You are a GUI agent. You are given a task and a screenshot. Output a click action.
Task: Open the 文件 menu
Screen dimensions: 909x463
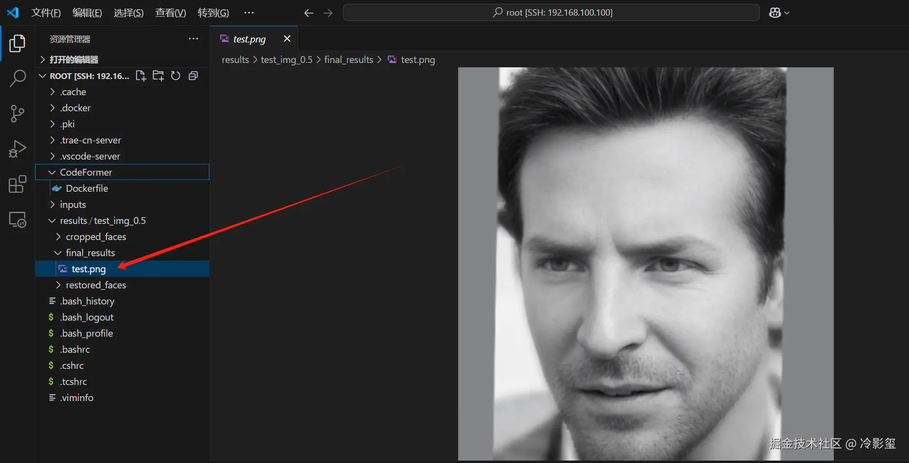[46, 13]
